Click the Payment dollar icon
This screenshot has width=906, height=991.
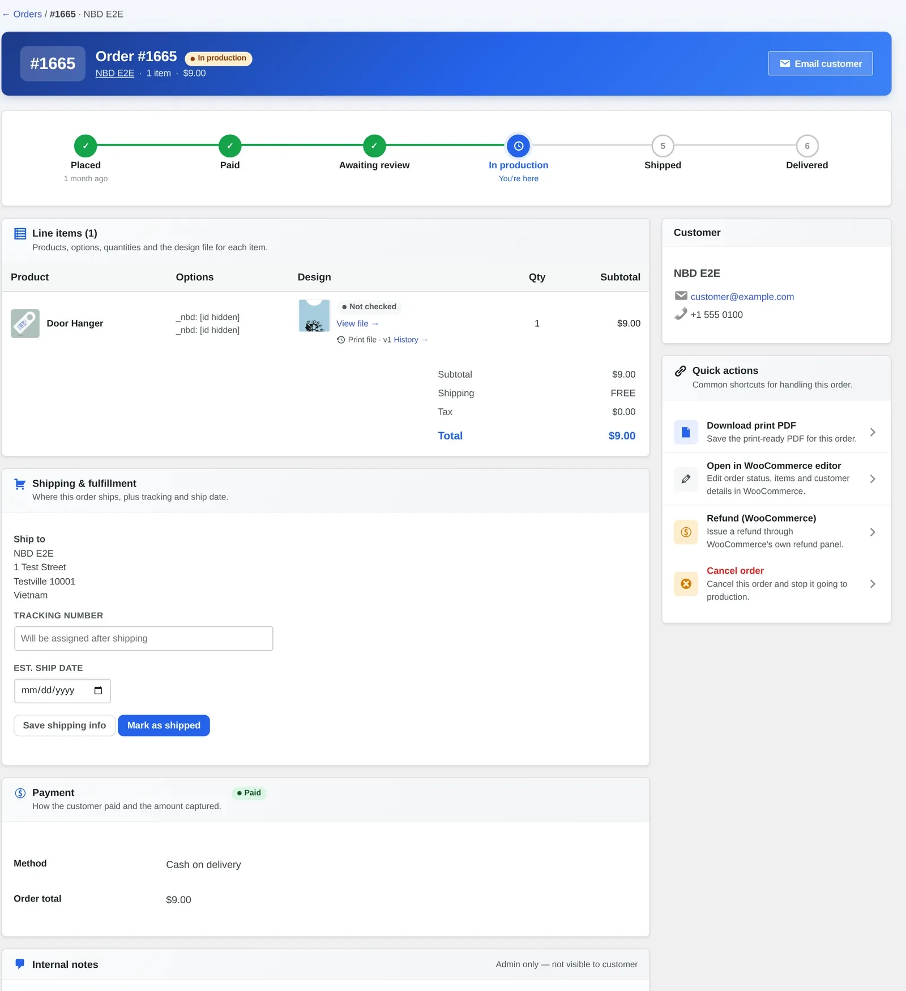click(x=20, y=793)
